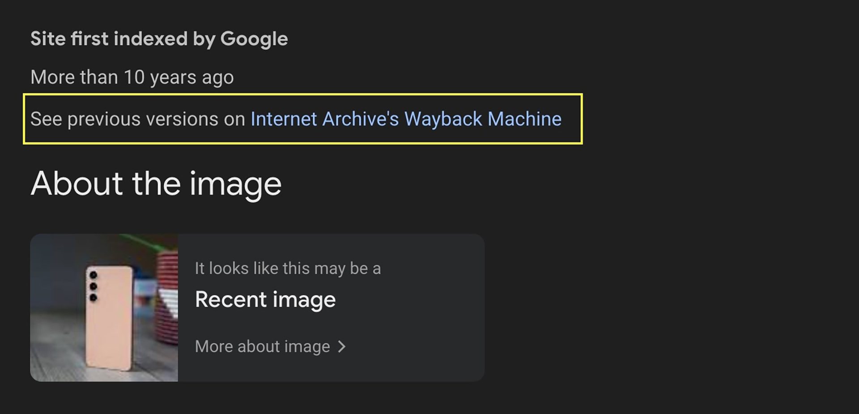Click the chevron beside More about image
859x414 pixels.
point(342,346)
